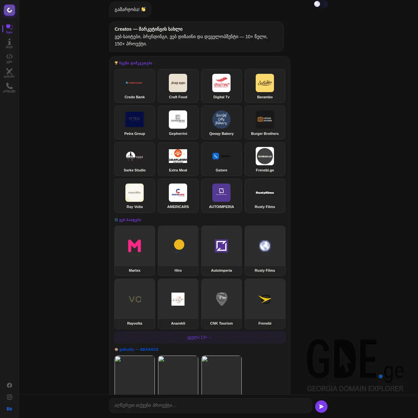
Task: Click the Creatos logo icon
Action: pos(9,10)
